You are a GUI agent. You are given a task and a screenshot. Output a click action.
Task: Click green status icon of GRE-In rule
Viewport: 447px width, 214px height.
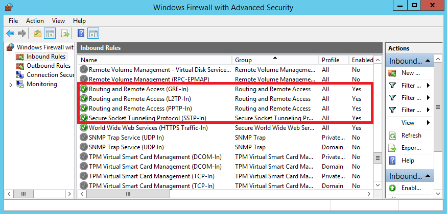(x=84, y=89)
